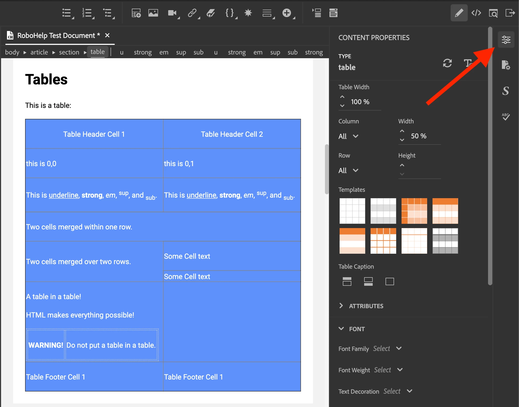Set table caption position to bottom
The height and width of the screenshot is (407, 519).
point(368,281)
